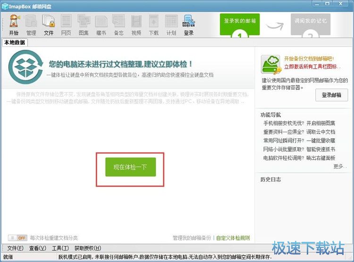Select the 视频 toolbar icon

[x=136, y=25]
